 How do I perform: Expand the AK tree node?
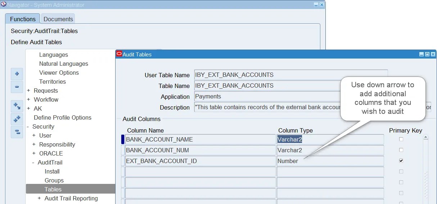click(28, 108)
